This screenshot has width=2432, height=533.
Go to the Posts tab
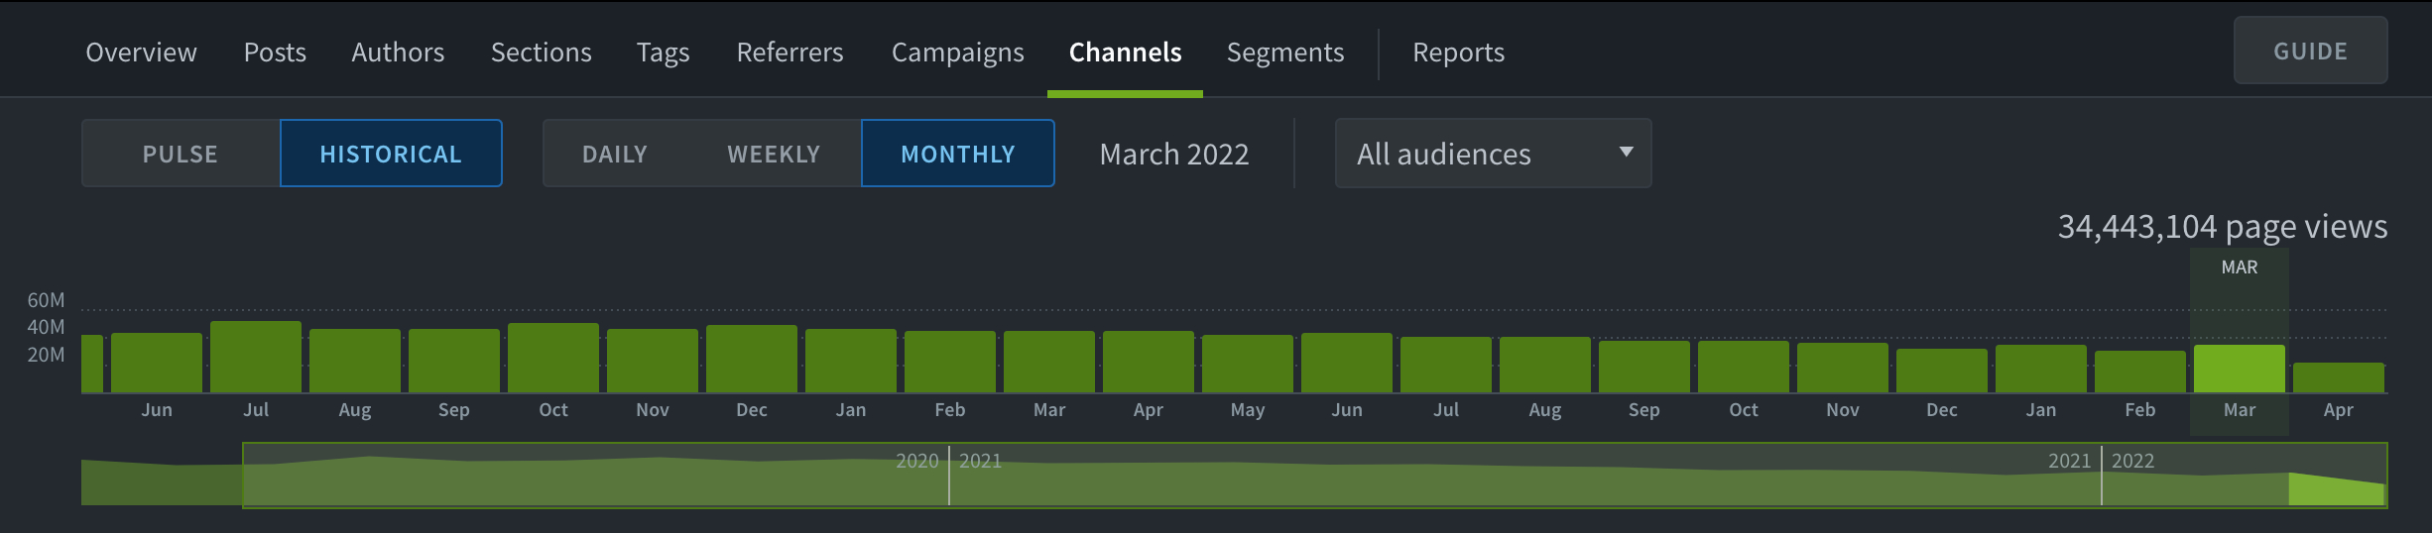click(275, 52)
